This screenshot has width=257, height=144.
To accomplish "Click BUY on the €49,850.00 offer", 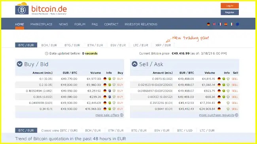I will pos(120,91).
